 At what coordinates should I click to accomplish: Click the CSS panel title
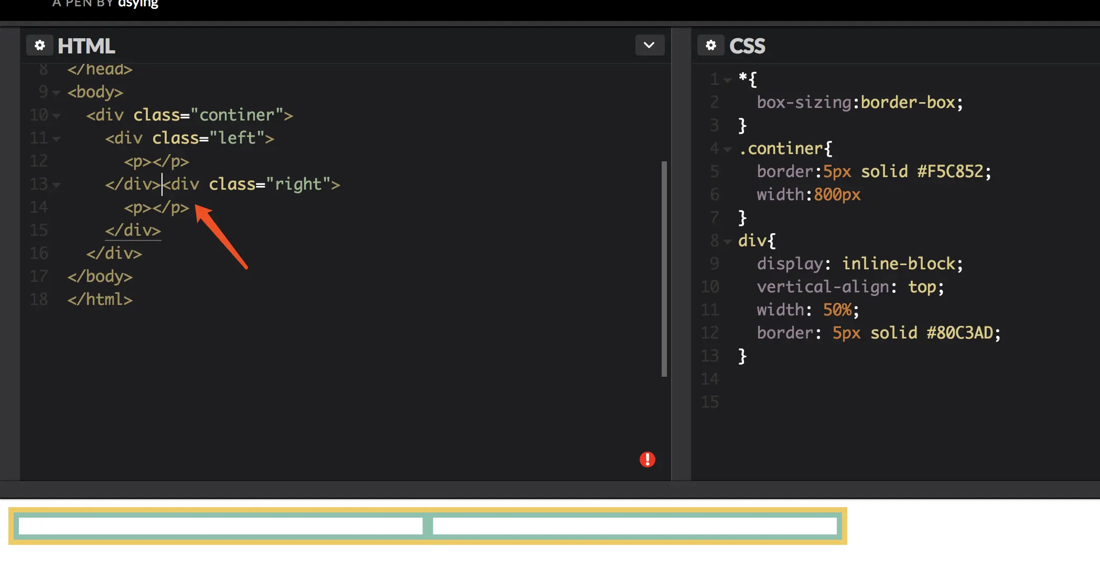tap(747, 46)
